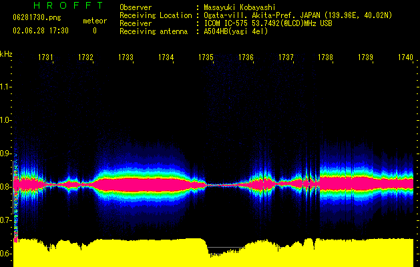Select the file name 06281730.png
Screen dimensions: 420x267
[x=37, y=18]
